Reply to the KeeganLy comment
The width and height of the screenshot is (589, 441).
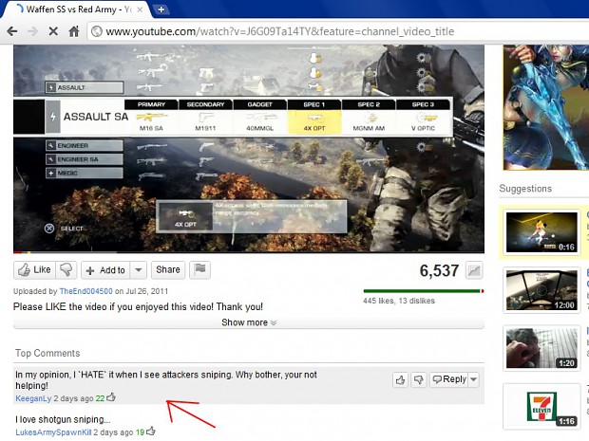[449, 379]
